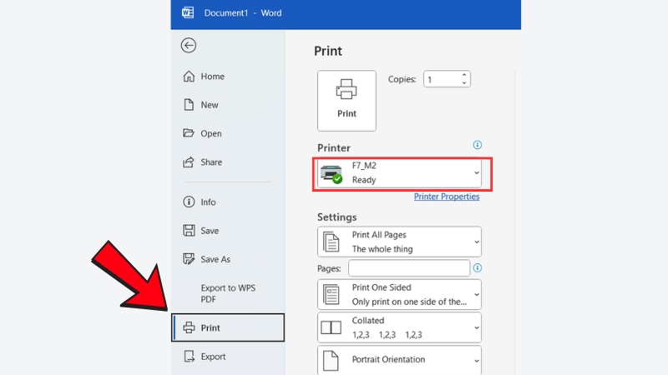The width and height of the screenshot is (668, 375).
Task: Open the Portrait Orientation dropdown
Action: [399, 360]
